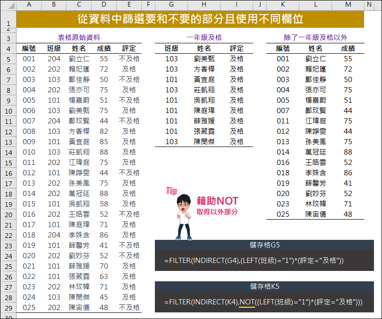Click the G5 FILTER formula text
Image resolution: width=382 pixels, height=319 pixels.
tap(254, 261)
